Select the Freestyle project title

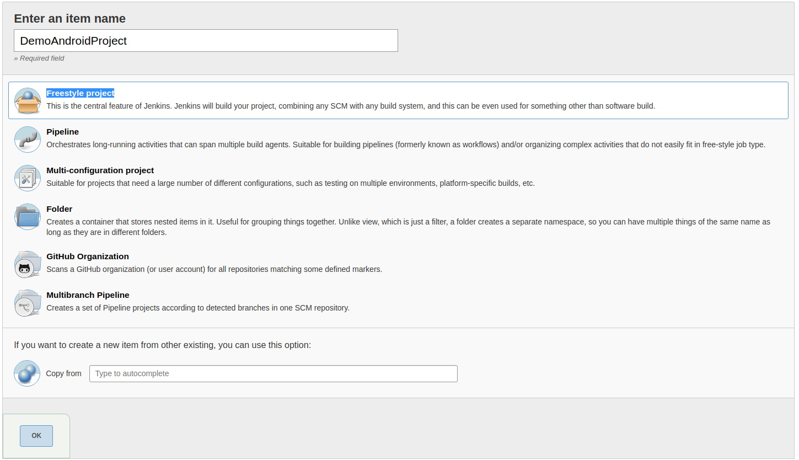click(x=80, y=93)
